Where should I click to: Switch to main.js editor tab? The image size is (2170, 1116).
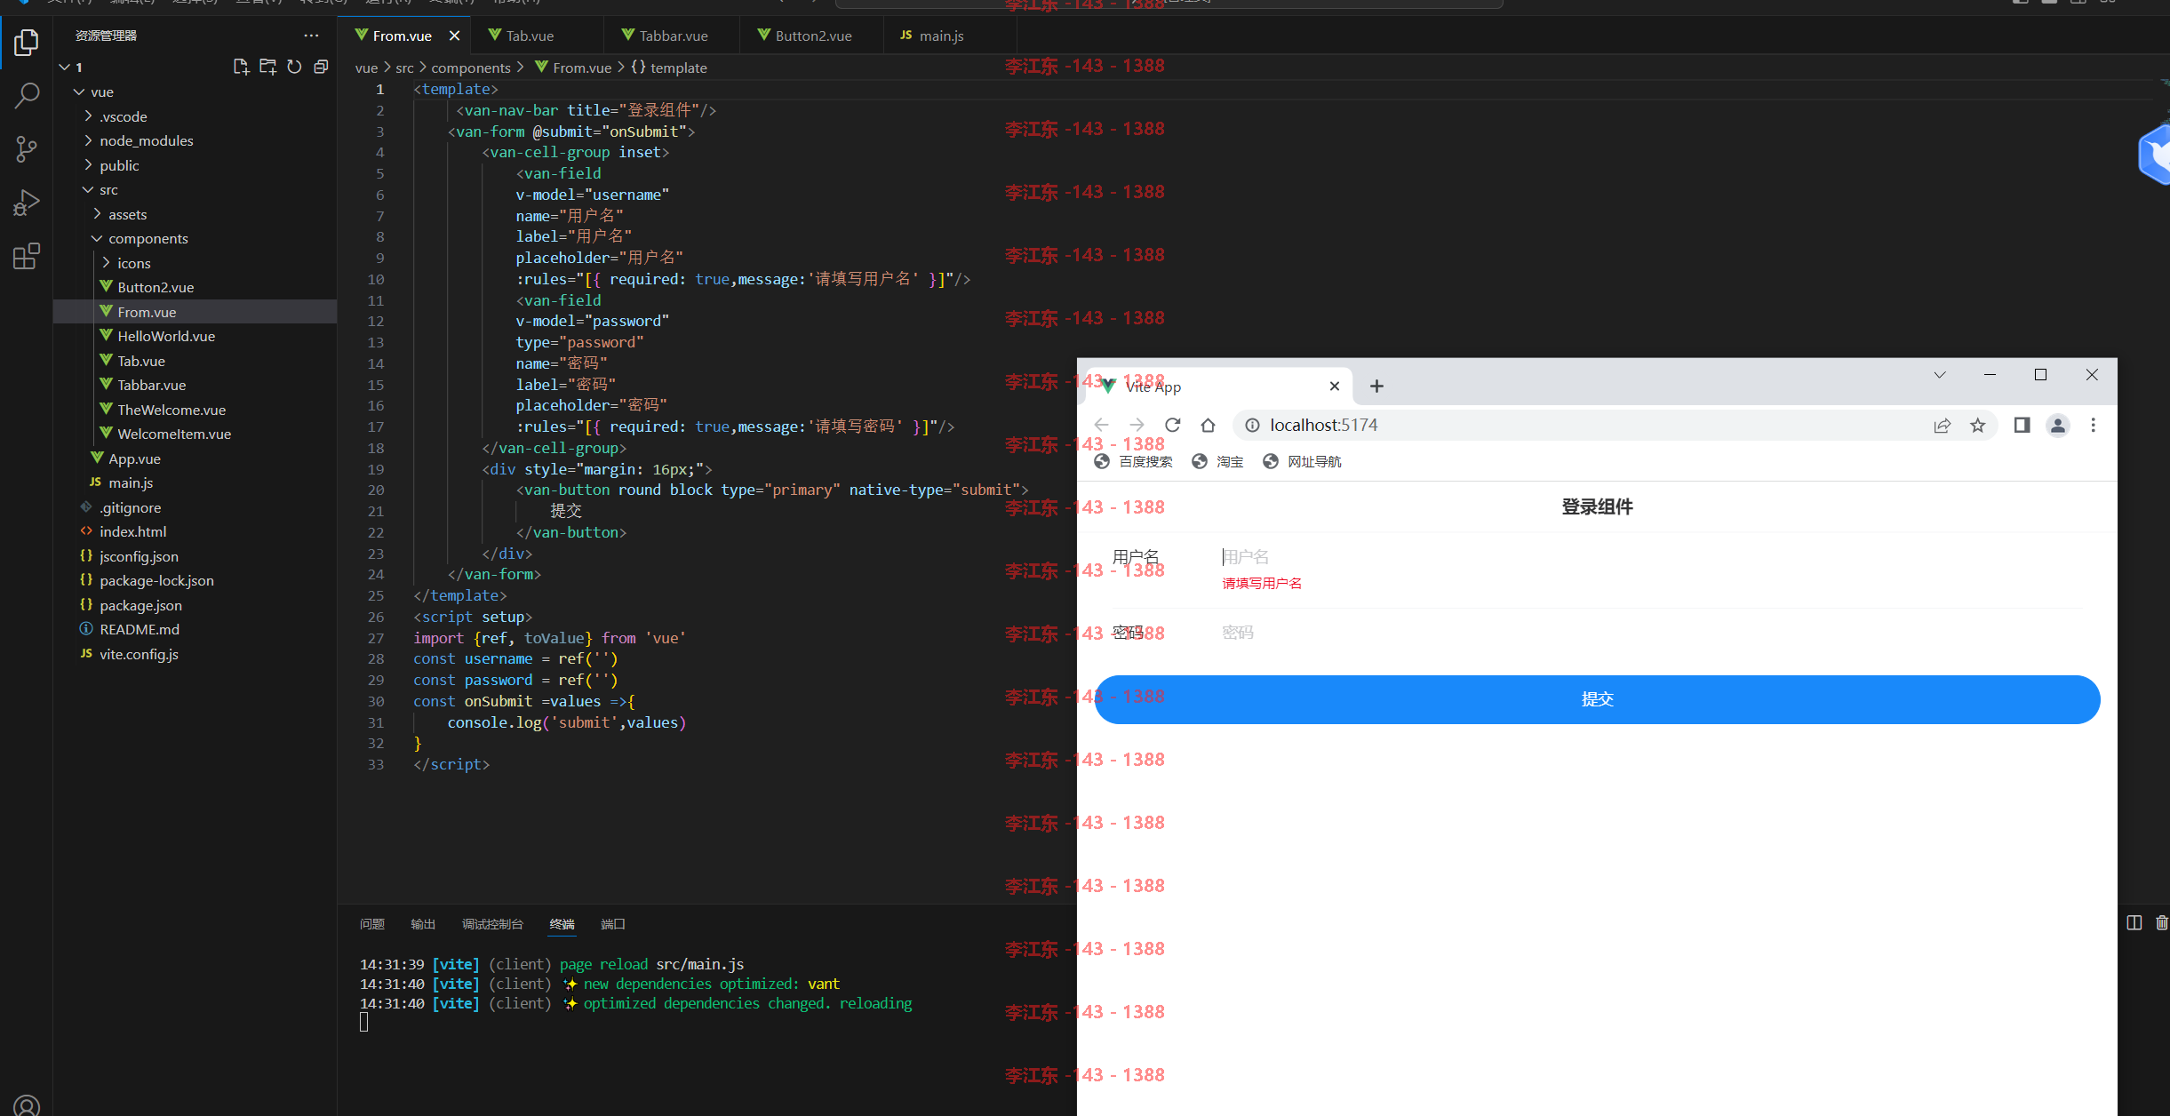coord(941,36)
